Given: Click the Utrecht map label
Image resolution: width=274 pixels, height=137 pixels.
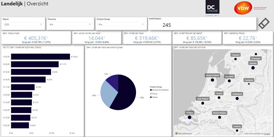Looking at the screenshot, I should pos(219,94).
